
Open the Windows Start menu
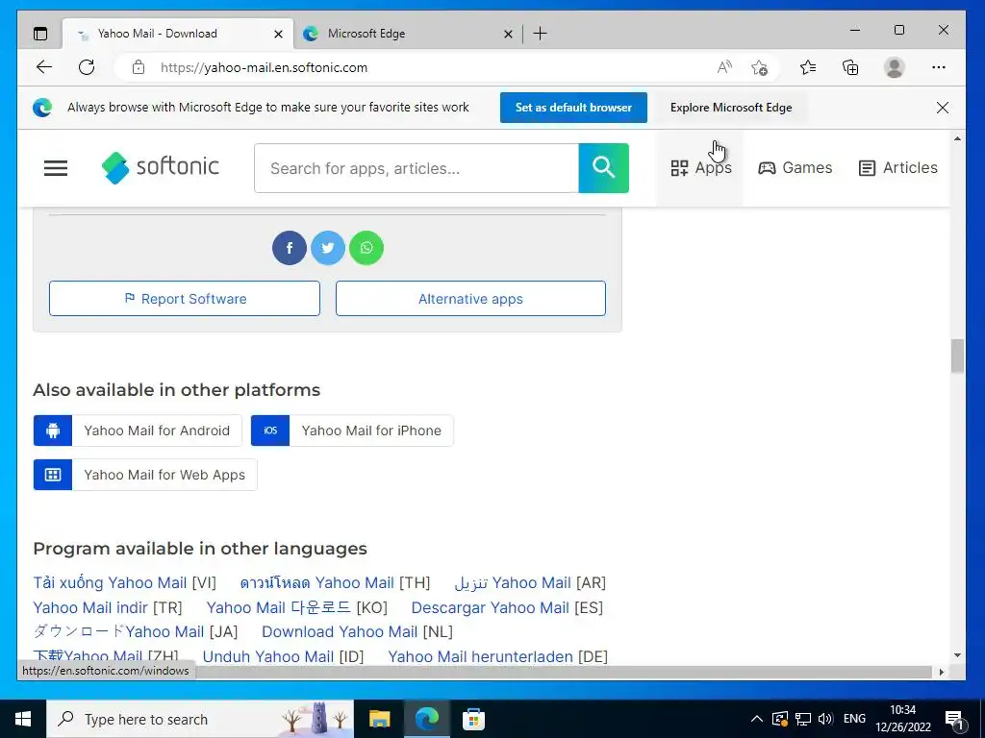pos(23,719)
